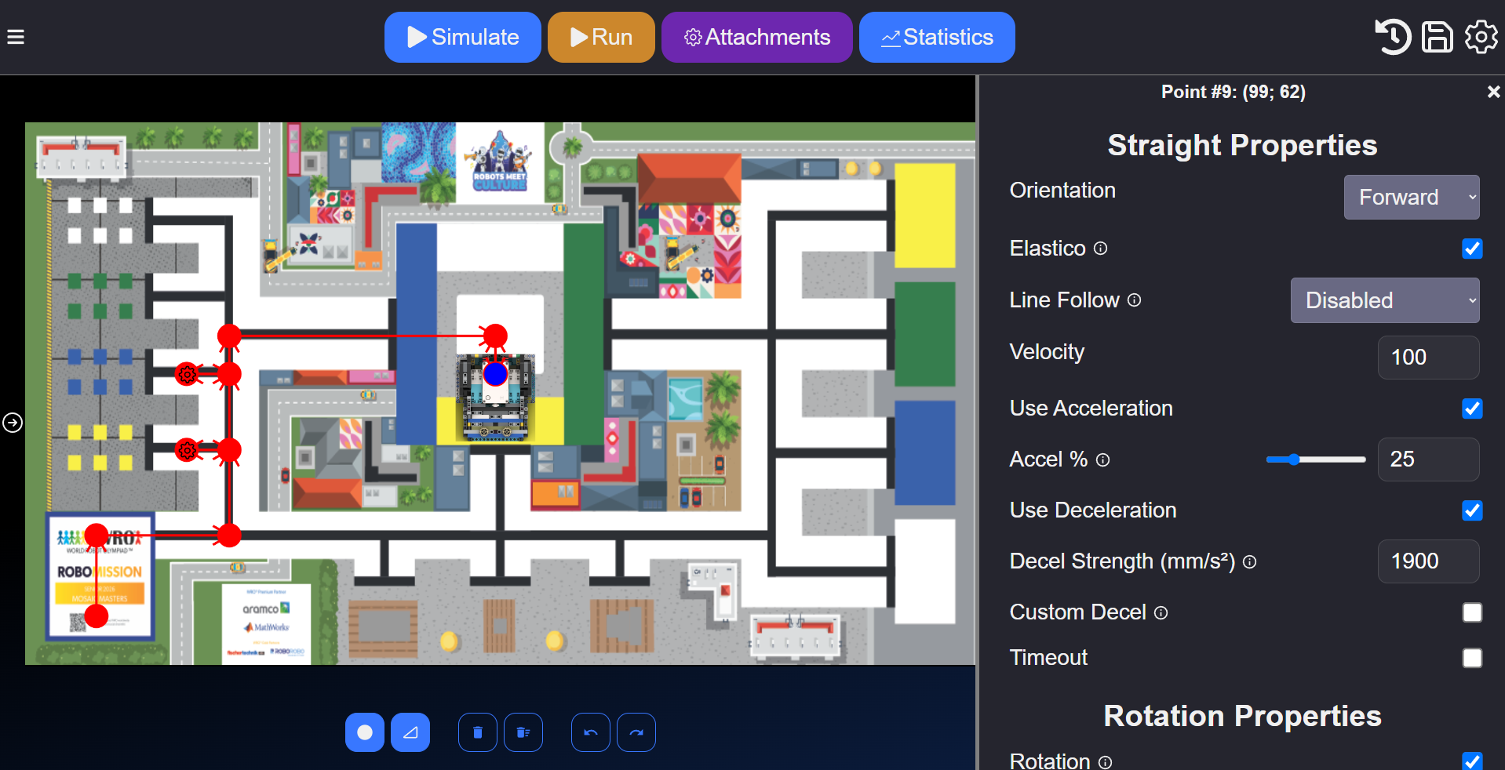The height and width of the screenshot is (770, 1505).
Task: Show info for Rotation
Action: [x=1105, y=762]
